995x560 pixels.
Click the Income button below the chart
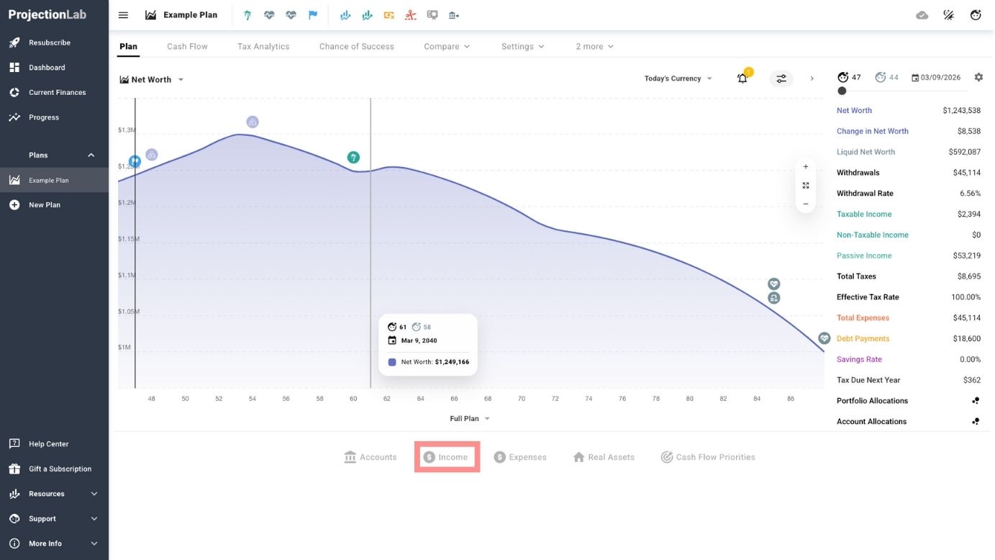(x=446, y=457)
